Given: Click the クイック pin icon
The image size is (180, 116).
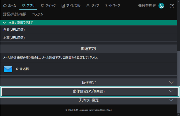Looking at the screenshot, I should pos(42,6).
